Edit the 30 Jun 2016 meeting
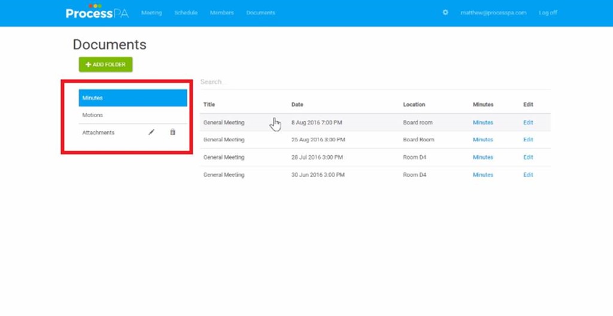The height and width of the screenshot is (316, 613). coord(528,175)
